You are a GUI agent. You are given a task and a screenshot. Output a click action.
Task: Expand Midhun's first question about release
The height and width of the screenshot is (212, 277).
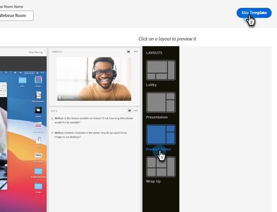[52, 118]
